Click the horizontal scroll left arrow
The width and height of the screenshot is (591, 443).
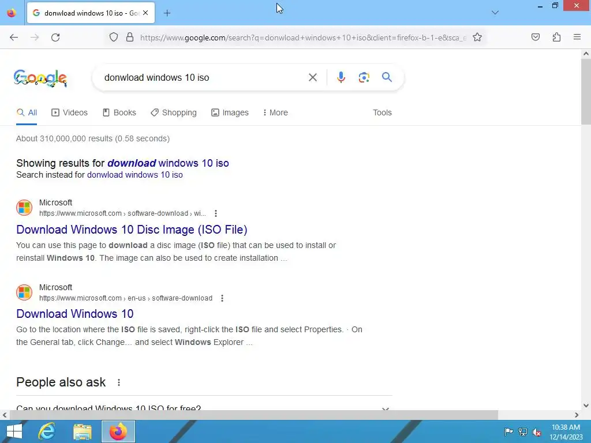(5, 415)
